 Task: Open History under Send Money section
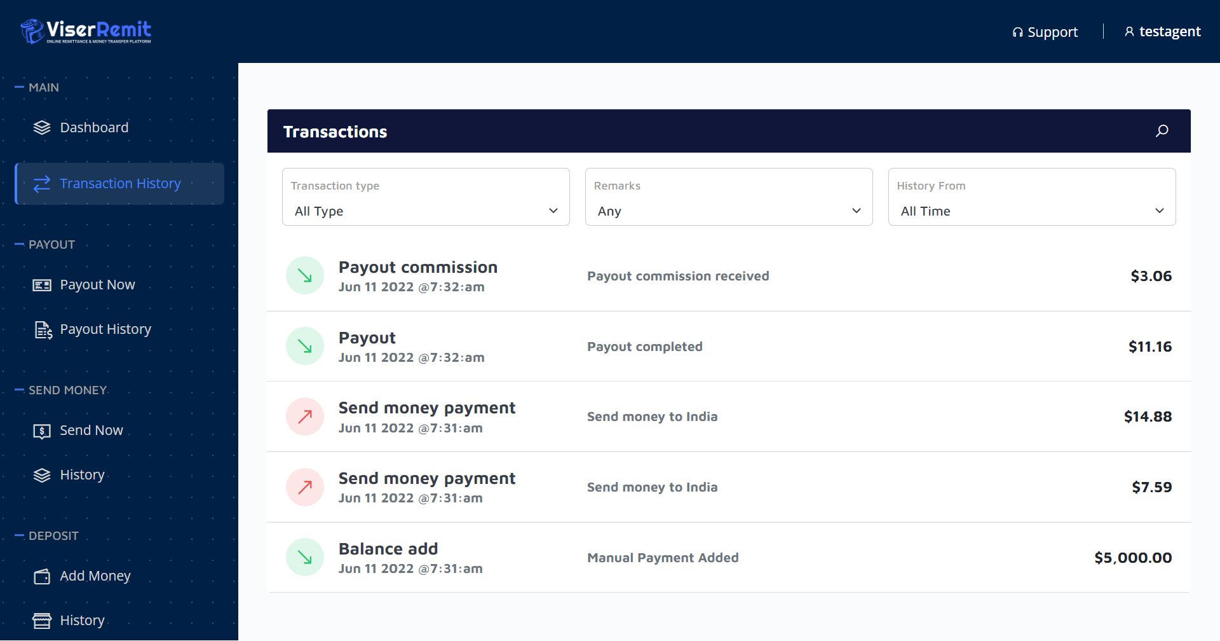pyautogui.click(x=82, y=475)
